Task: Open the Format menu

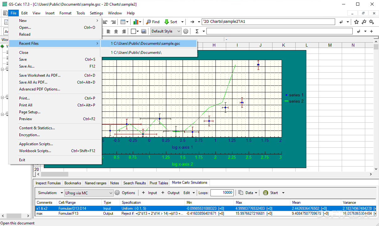Action: tap(65, 13)
